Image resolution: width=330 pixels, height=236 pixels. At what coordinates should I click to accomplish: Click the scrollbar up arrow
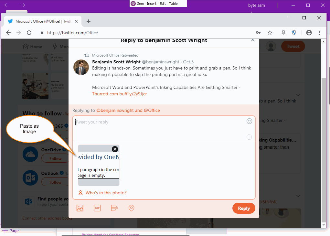(324, 42)
